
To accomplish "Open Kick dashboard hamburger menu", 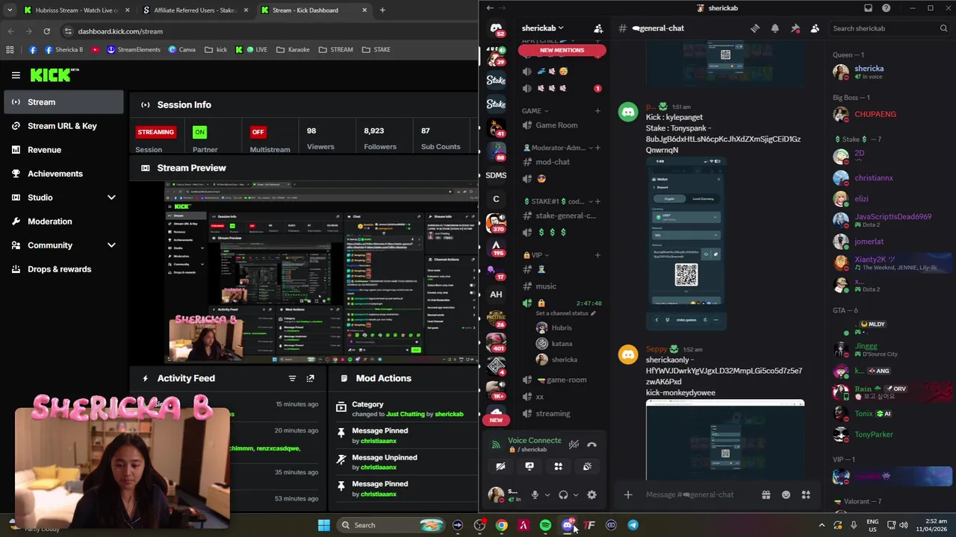I will tap(16, 75).
